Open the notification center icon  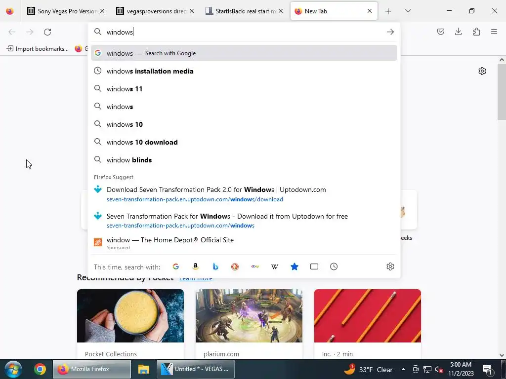pos(487,369)
